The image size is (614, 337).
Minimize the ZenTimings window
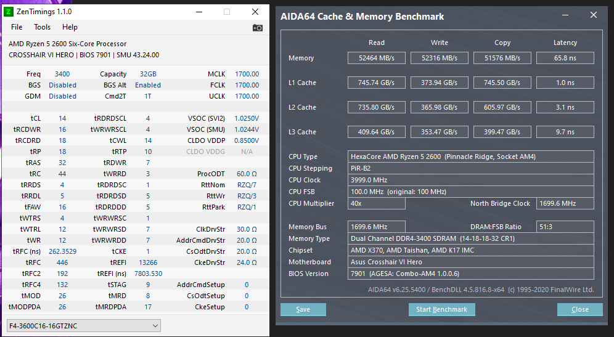click(199, 12)
